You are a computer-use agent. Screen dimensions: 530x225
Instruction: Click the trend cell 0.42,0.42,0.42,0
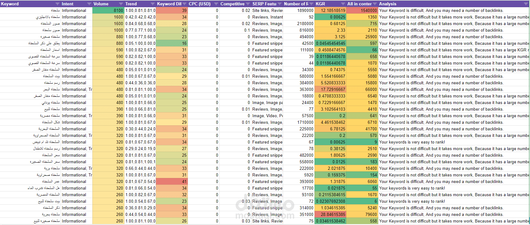point(140,17)
